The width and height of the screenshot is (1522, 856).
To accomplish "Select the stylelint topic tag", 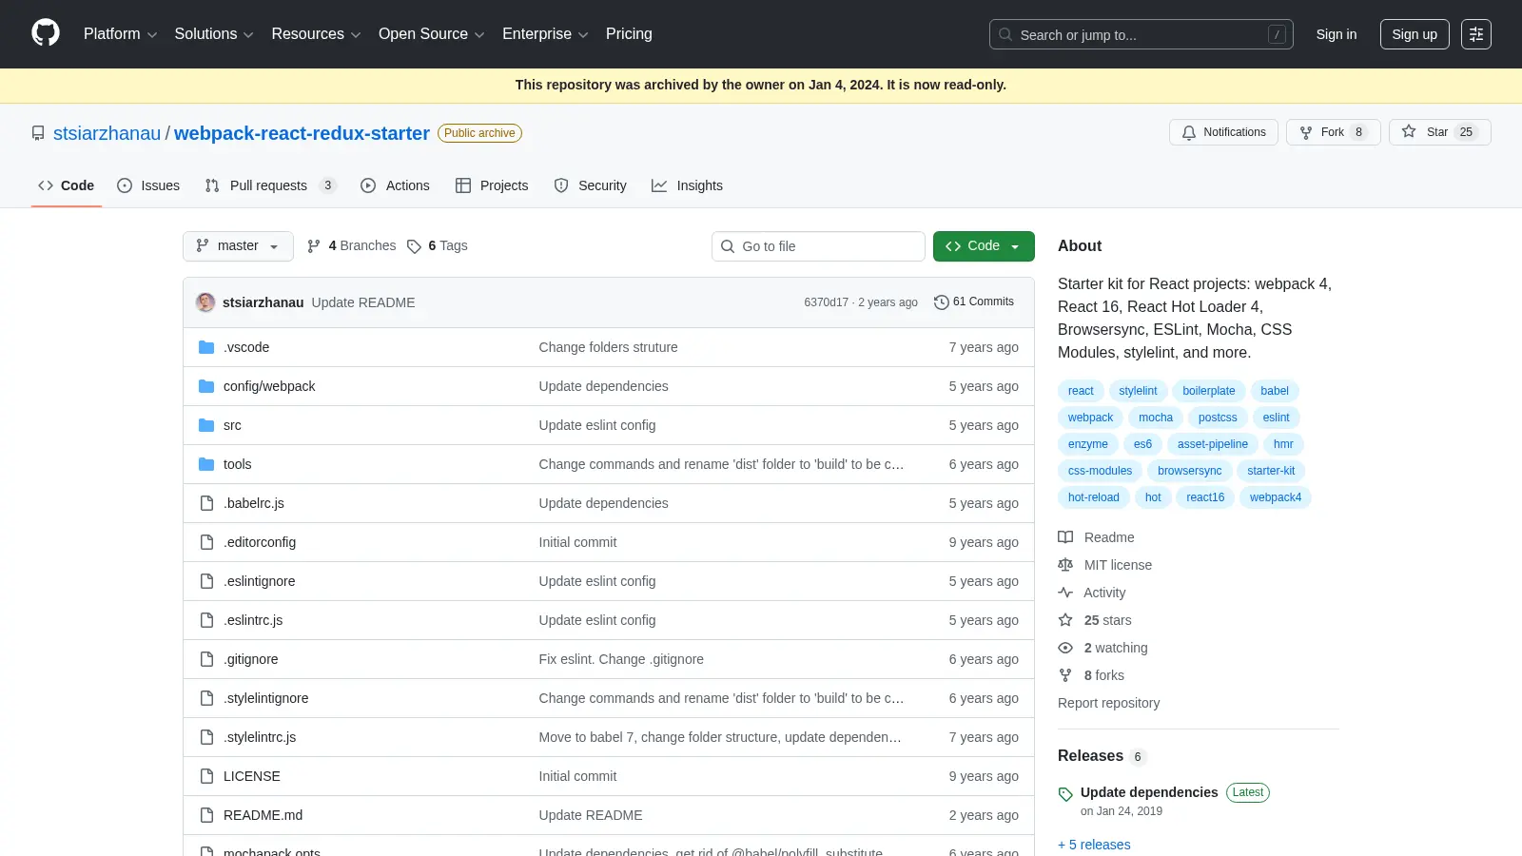I will 1138,391.
